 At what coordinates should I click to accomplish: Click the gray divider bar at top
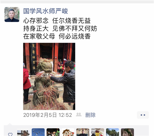(x=77, y=2)
